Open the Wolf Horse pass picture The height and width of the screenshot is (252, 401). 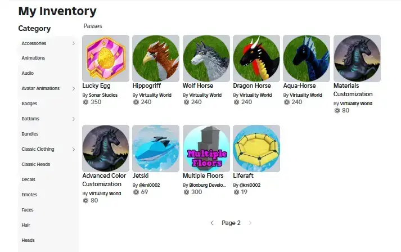pos(206,58)
